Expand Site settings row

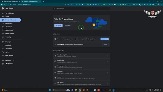[x=81, y=84]
